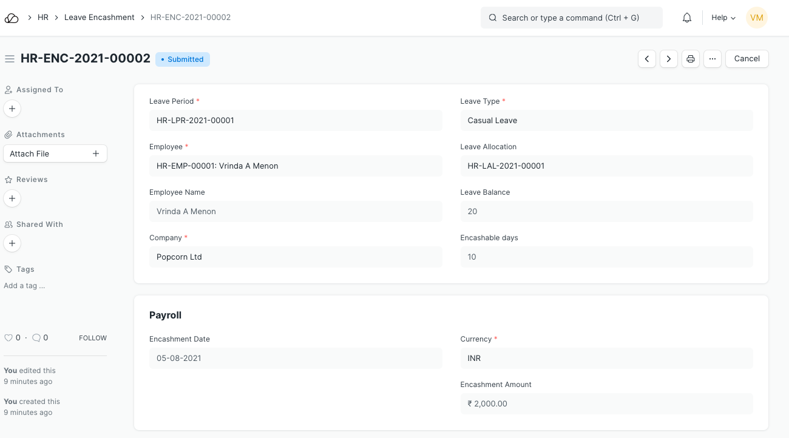
Task: Navigate to HR breadcrumb
Action: tap(43, 18)
